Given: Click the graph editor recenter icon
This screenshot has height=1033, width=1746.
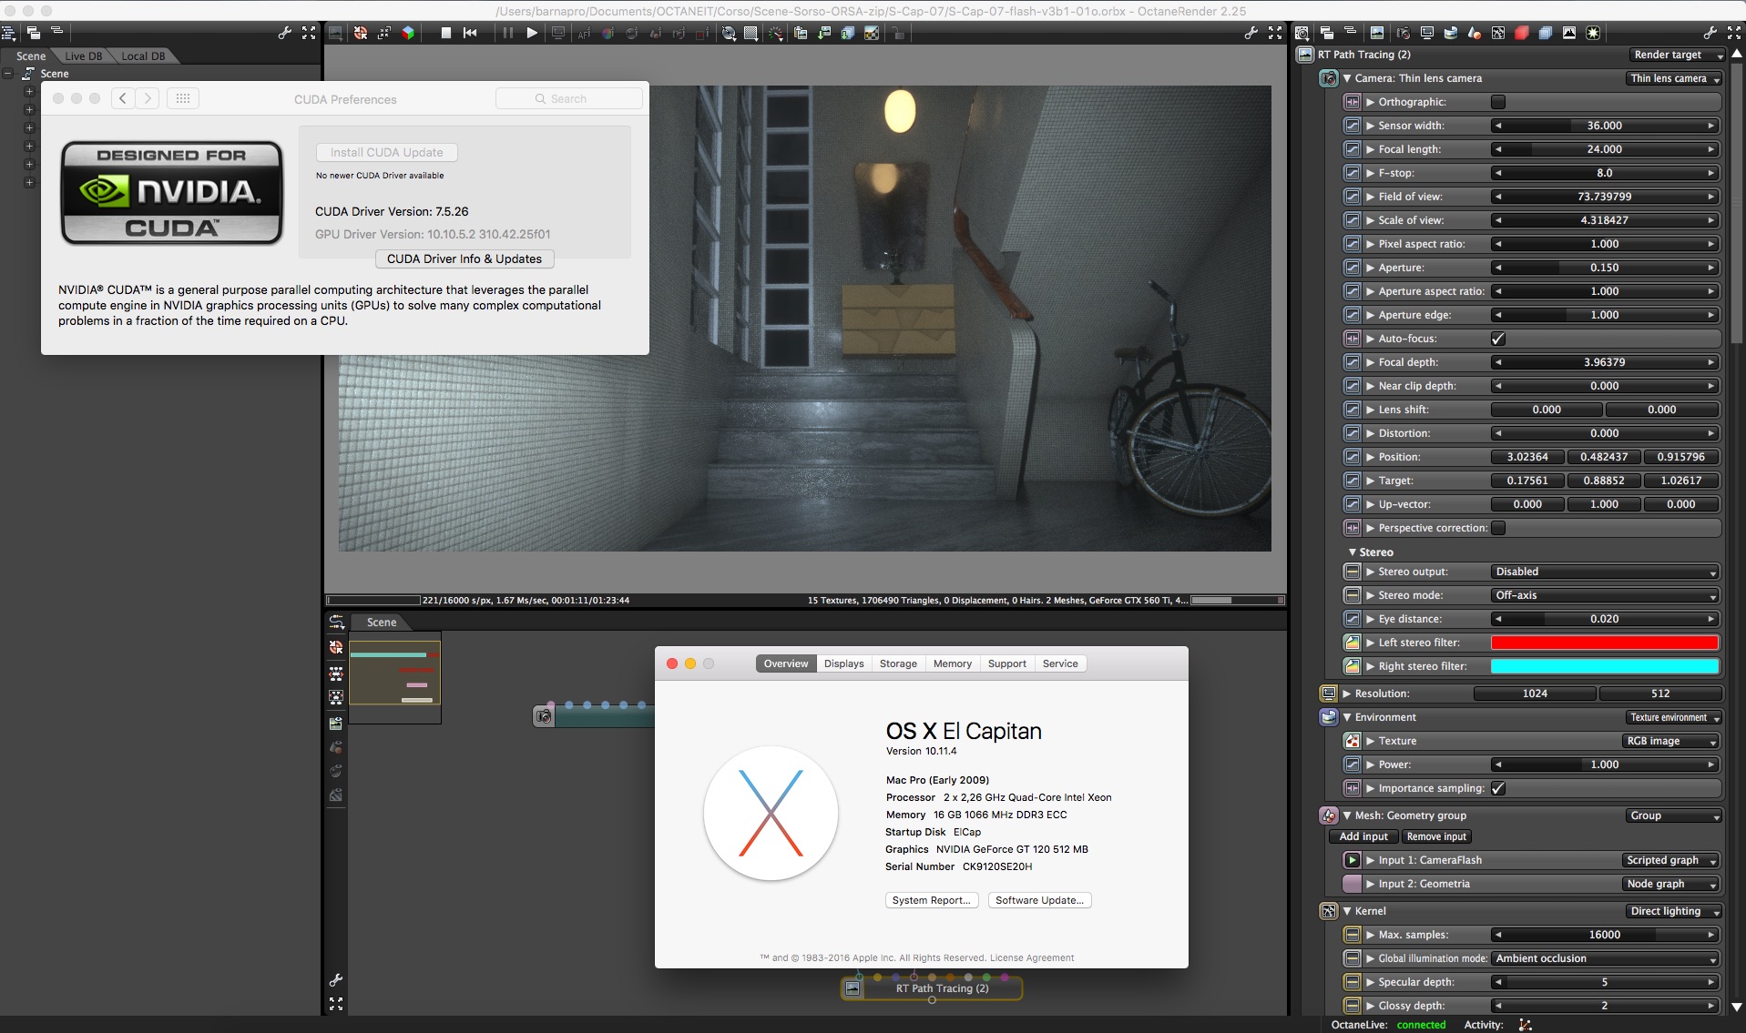Looking at the screenshot, I should [336, 647].
